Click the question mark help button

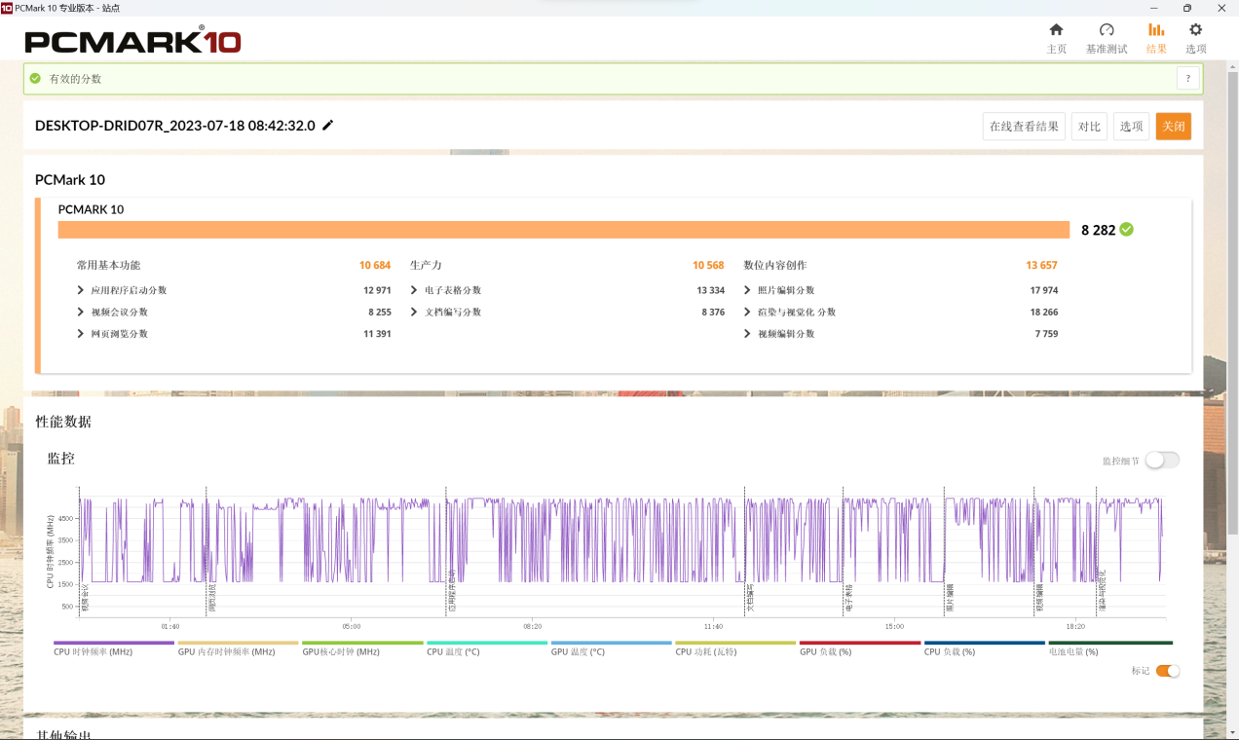coord(1187,79)
